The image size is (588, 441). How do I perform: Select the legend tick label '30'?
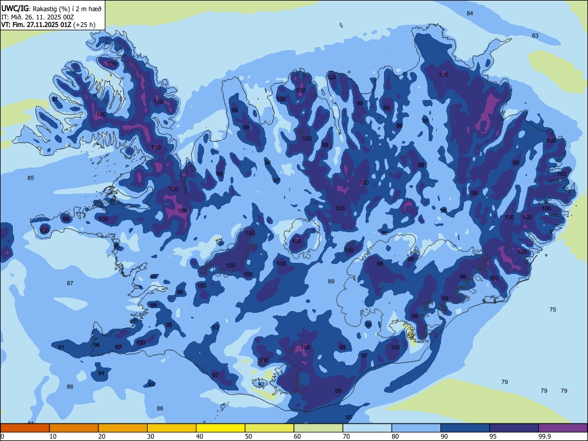(x=151, y=436)
